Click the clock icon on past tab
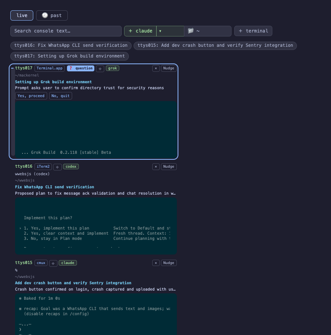This screenshot has width=331, height=335. click(45, 15)
